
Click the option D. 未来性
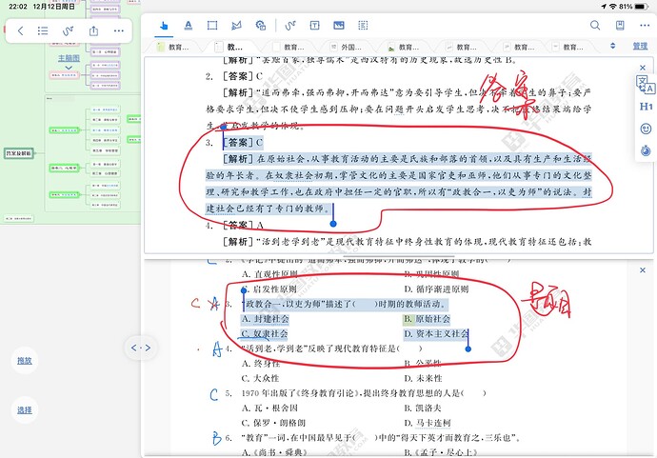pyautogui.click(x=423, y=378)
